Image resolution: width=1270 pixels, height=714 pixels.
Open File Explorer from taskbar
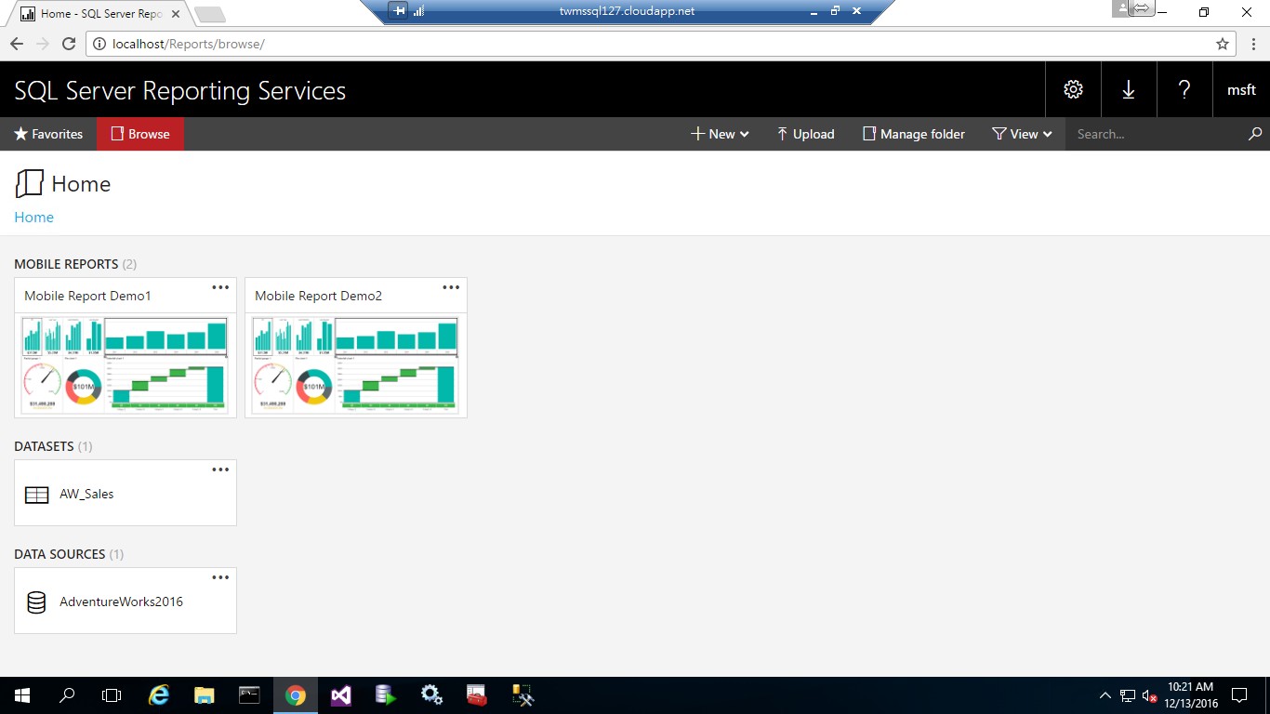pyautogui.click(x=205, y=695)
